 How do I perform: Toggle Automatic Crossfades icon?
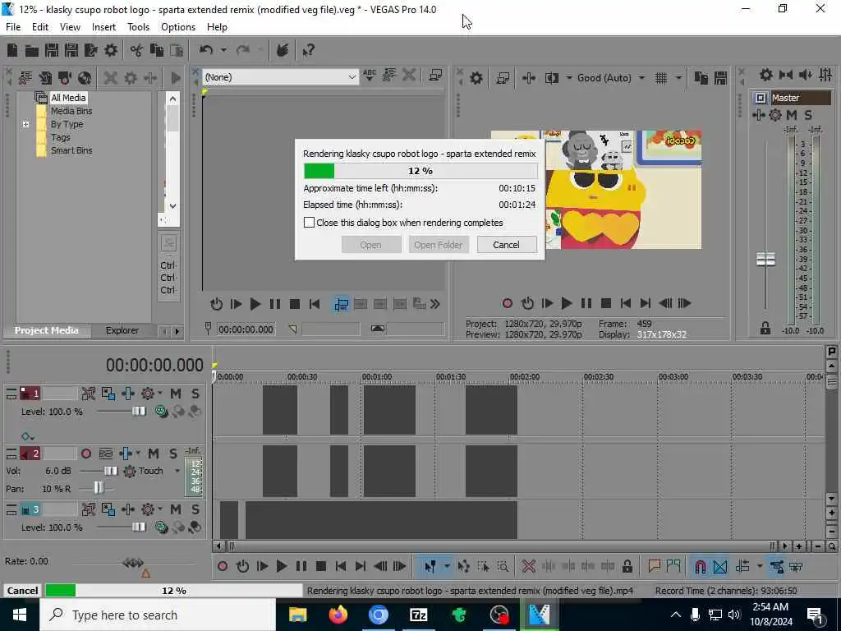[x=719, y=566]
